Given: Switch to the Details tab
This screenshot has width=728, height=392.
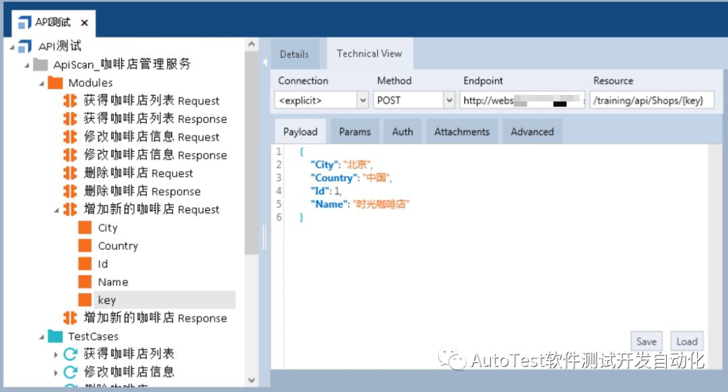Looking at the screenshot, I should [x=295, y=55].
